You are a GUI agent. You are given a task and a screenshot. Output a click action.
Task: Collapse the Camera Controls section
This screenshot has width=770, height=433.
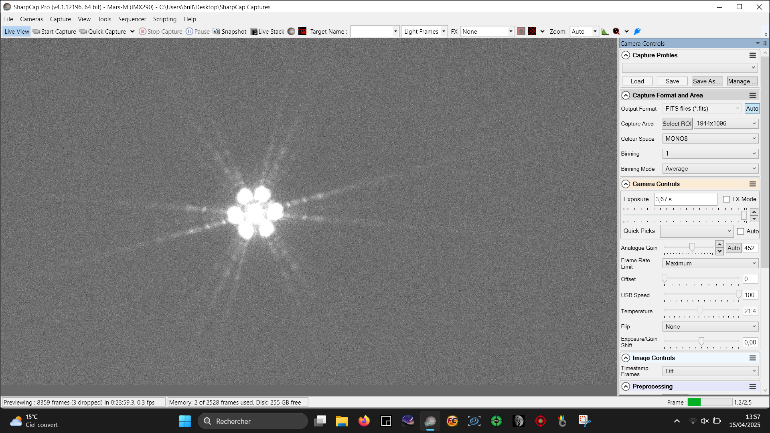626,184
